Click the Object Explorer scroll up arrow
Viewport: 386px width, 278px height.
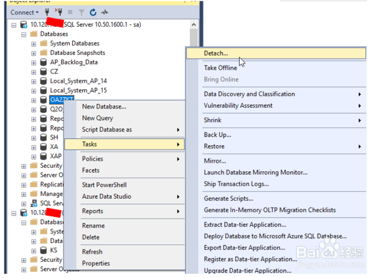[x=194, y=25]
